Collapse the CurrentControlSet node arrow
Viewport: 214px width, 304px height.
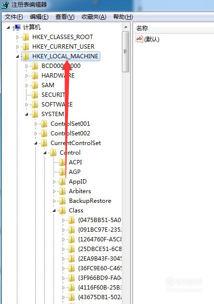point(36,144)
